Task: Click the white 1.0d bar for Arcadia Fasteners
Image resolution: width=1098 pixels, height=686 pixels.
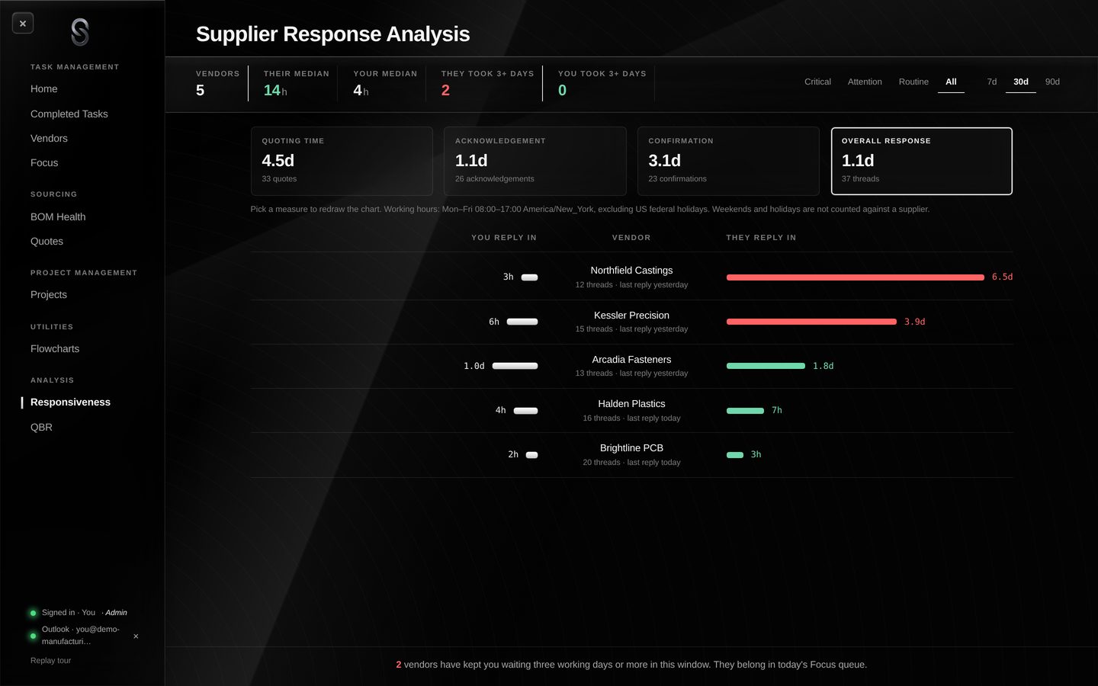Action: (x=515, y=366)
